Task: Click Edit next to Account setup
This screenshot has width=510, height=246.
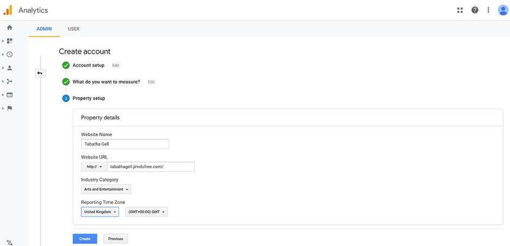Action: [x=116, y=66]
